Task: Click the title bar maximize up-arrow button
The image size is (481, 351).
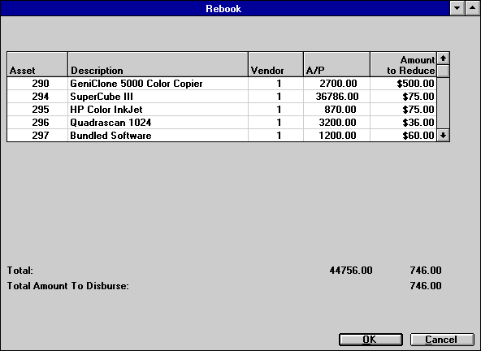Action: point(473,8)
